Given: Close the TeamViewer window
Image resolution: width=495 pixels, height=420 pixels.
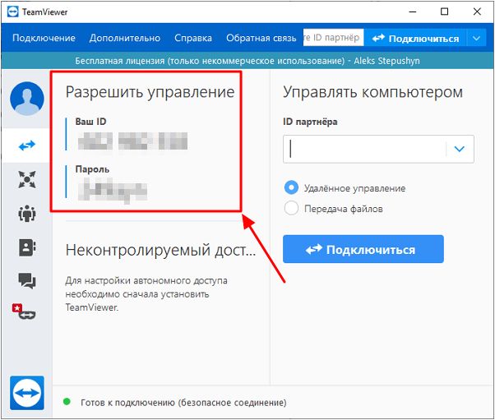Looking at the screenshot, I should coord(477,12).
